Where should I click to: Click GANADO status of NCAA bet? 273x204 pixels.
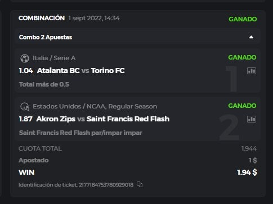[242, 106]
